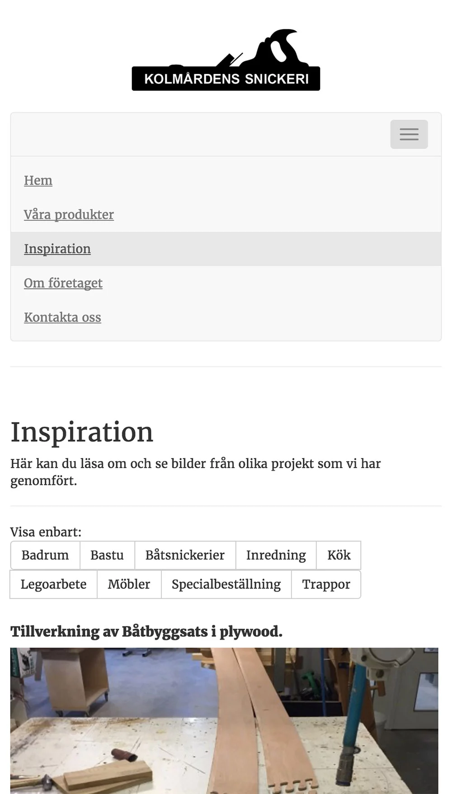Click the Inspiration page heading
The image size is (452, 794).
[x=82, y=432]
